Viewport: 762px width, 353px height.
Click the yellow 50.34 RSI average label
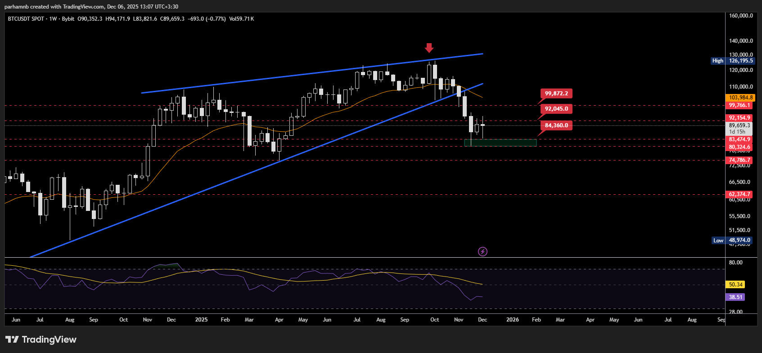pyautogui.click(x=735, y=285)
